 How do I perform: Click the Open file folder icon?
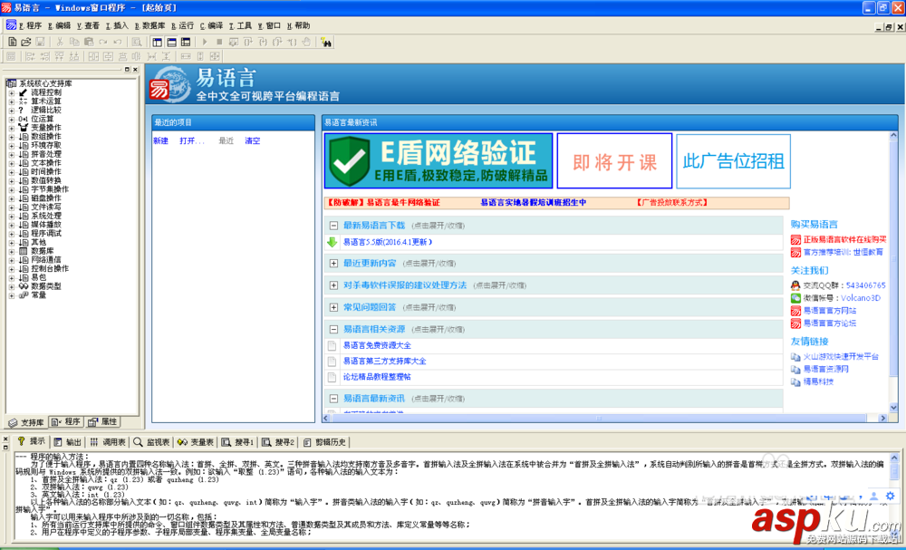click(26, 43)
